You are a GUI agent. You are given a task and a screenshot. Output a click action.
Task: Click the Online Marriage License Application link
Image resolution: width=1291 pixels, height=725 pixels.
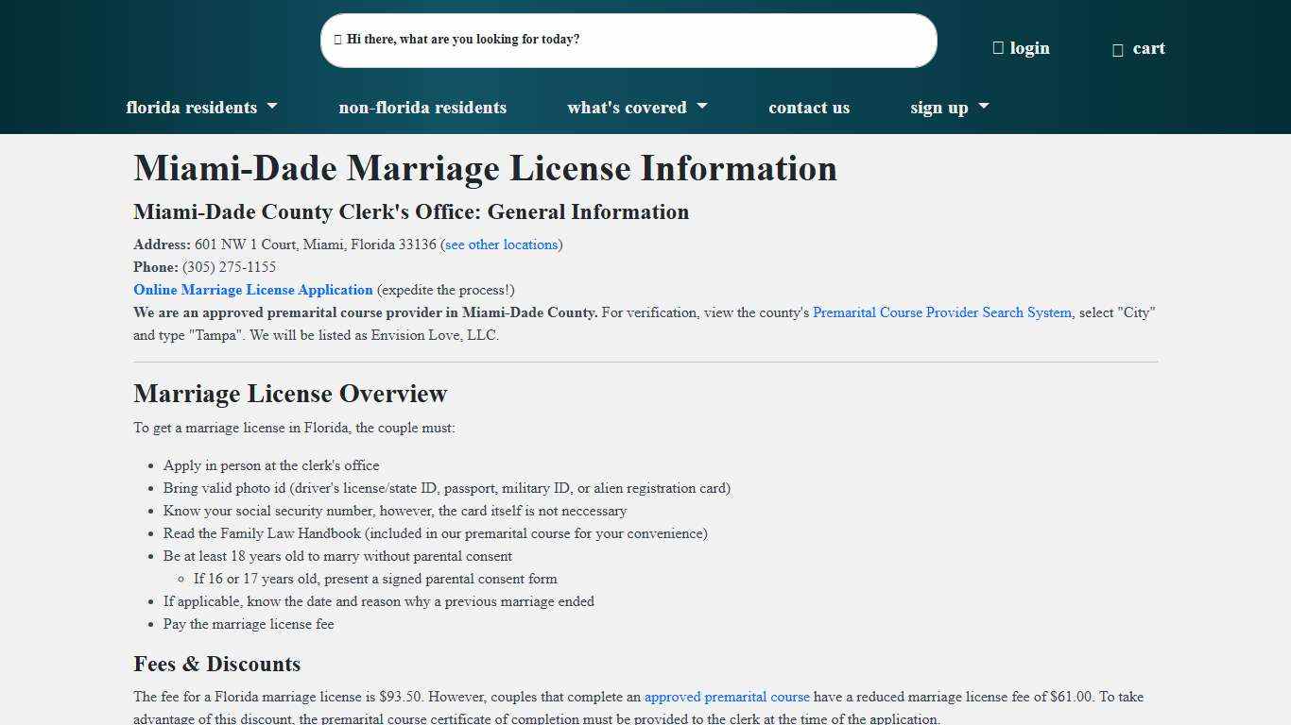(253, 290)
